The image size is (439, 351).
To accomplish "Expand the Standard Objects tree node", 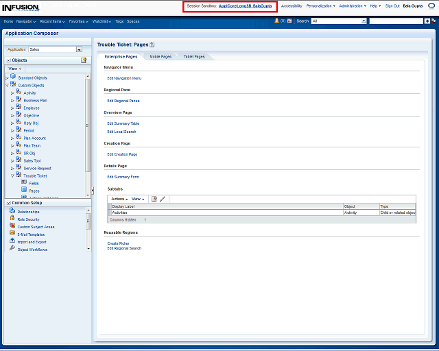I will [x=7, y=78].
